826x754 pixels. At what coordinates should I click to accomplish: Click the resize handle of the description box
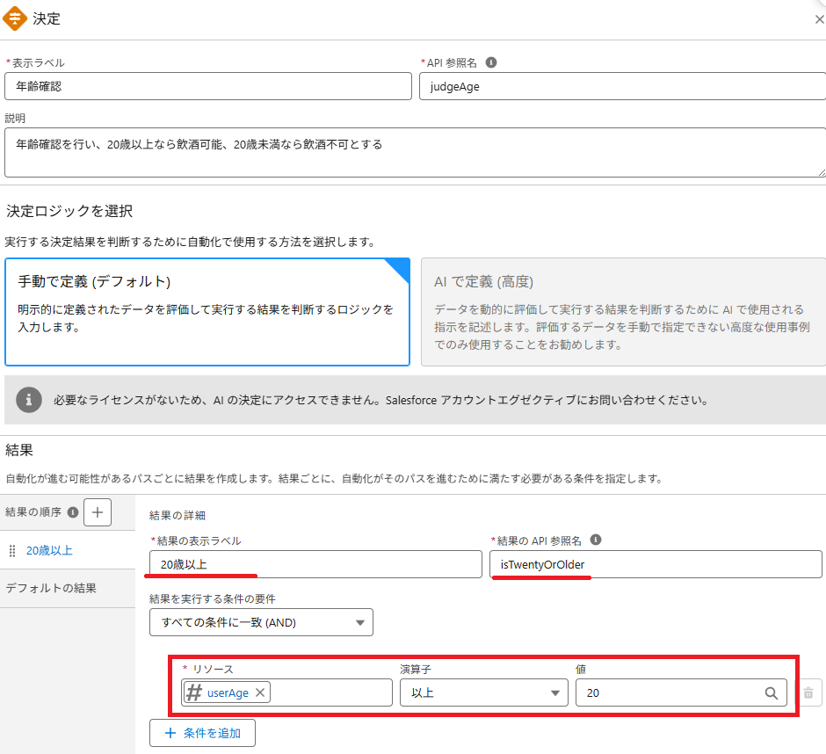coord(822,173)
